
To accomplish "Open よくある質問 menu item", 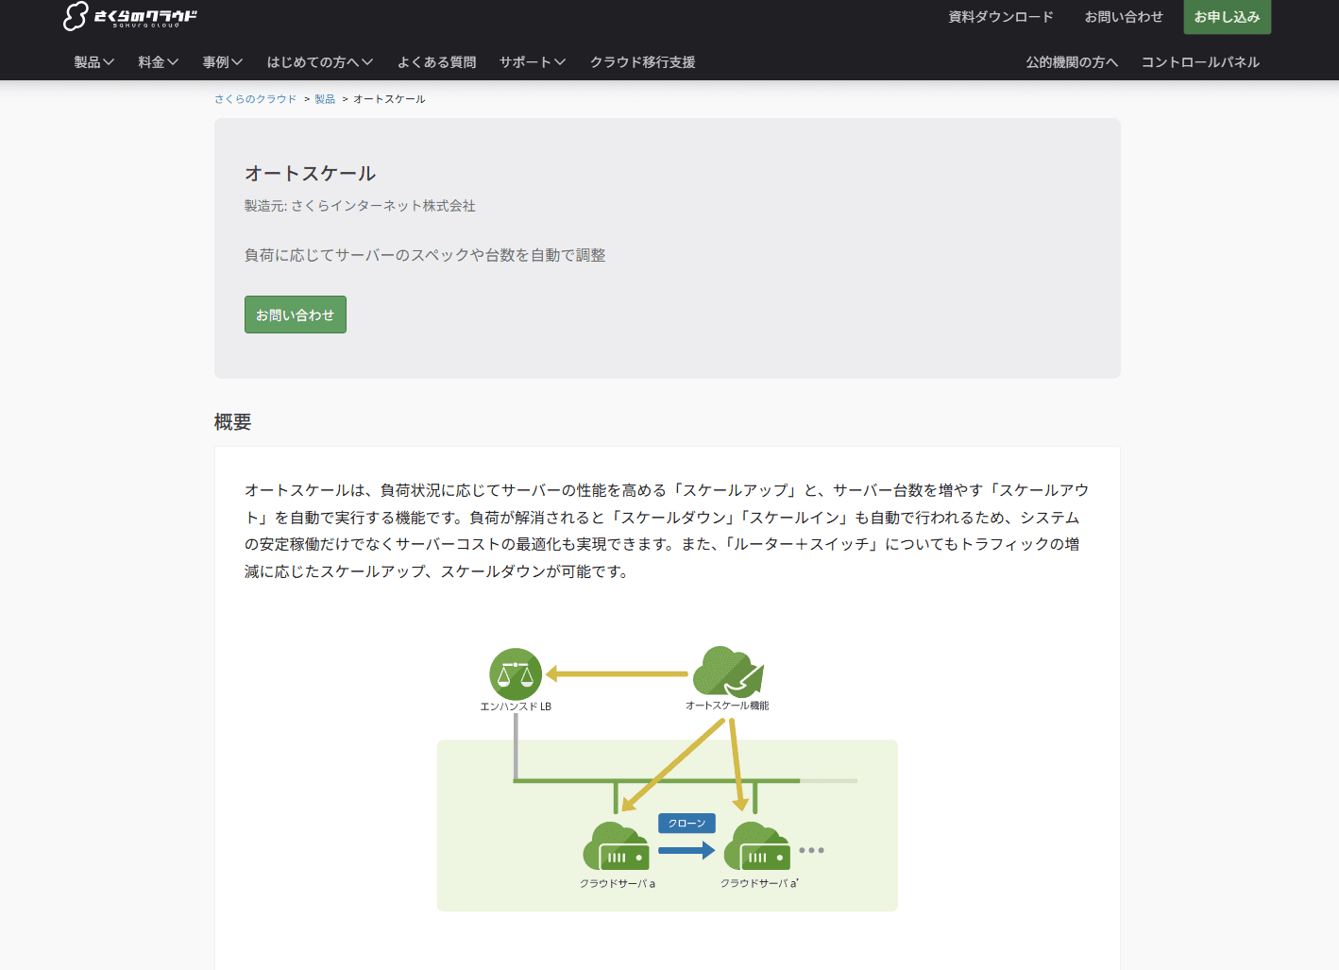I will coord(436,62).
